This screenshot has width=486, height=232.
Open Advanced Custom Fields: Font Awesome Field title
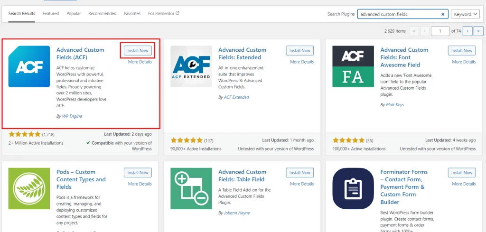coord(404,57)
